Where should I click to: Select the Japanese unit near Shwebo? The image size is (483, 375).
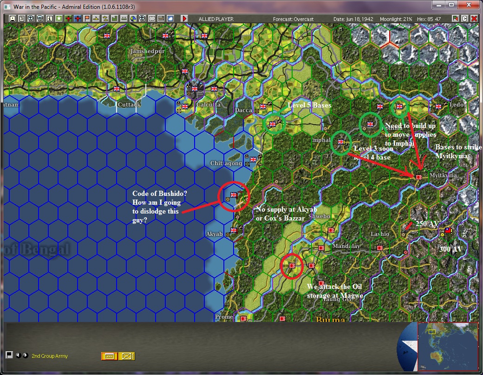pyautogui.click(x=331, y=230)
